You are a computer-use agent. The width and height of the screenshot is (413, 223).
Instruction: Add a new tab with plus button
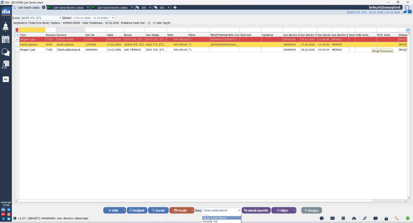click(x=175, y=7)
